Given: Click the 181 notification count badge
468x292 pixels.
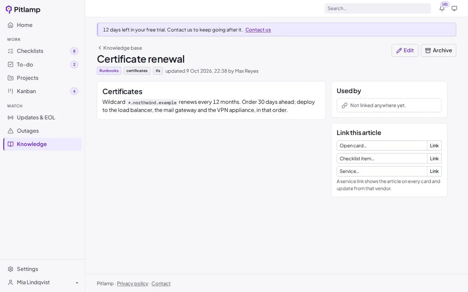Looking at the screenshot, I should point(445,4).
